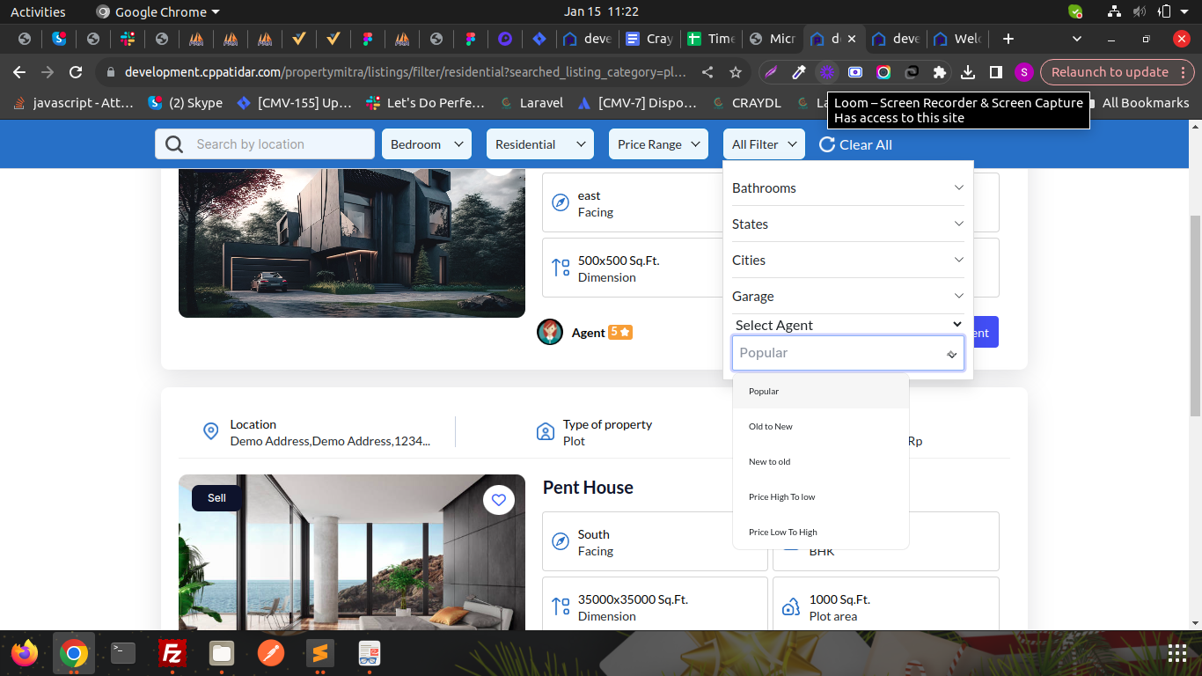Click the share icon in address bar
This screenshot has width=1202, height=676.
click(707, 72)
